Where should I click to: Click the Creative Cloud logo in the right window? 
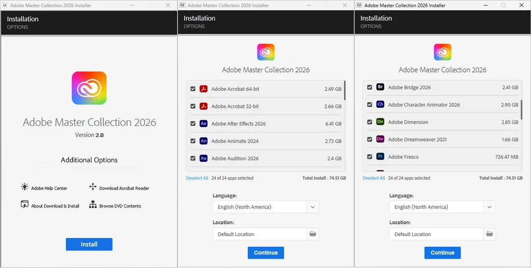coord(443,52)
